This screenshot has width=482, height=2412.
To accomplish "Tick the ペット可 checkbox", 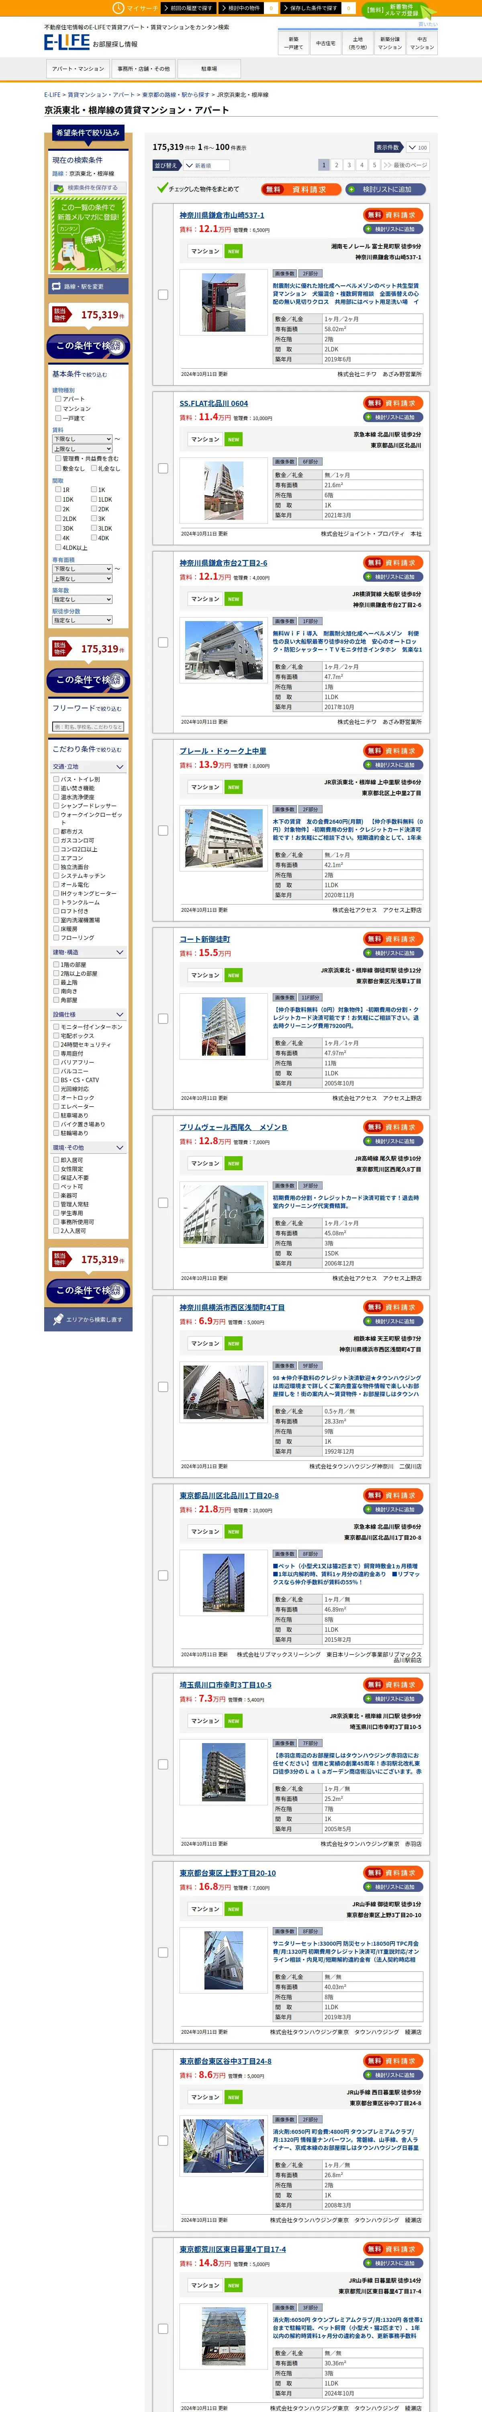I will pos(56,1186).
